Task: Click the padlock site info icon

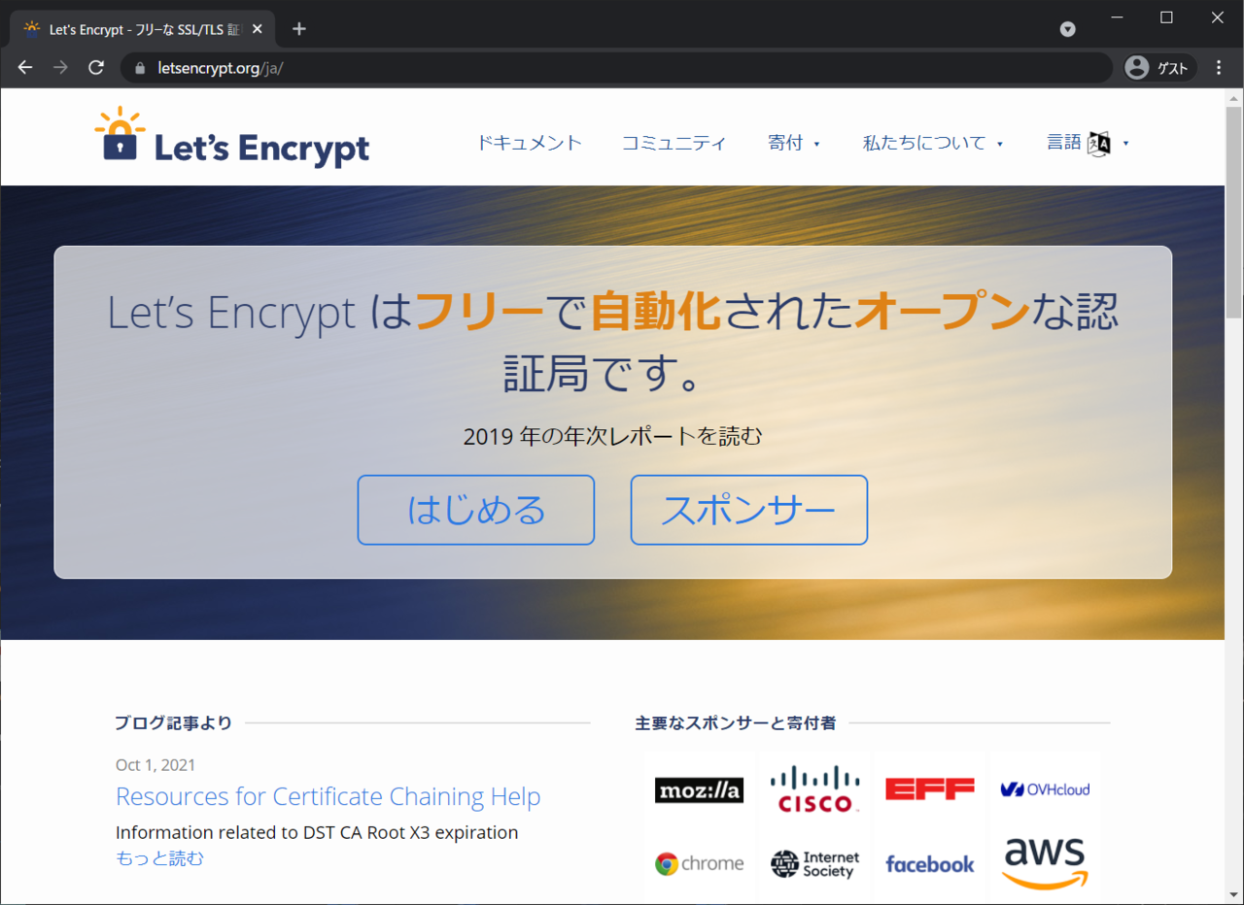Action: point(140,68)
